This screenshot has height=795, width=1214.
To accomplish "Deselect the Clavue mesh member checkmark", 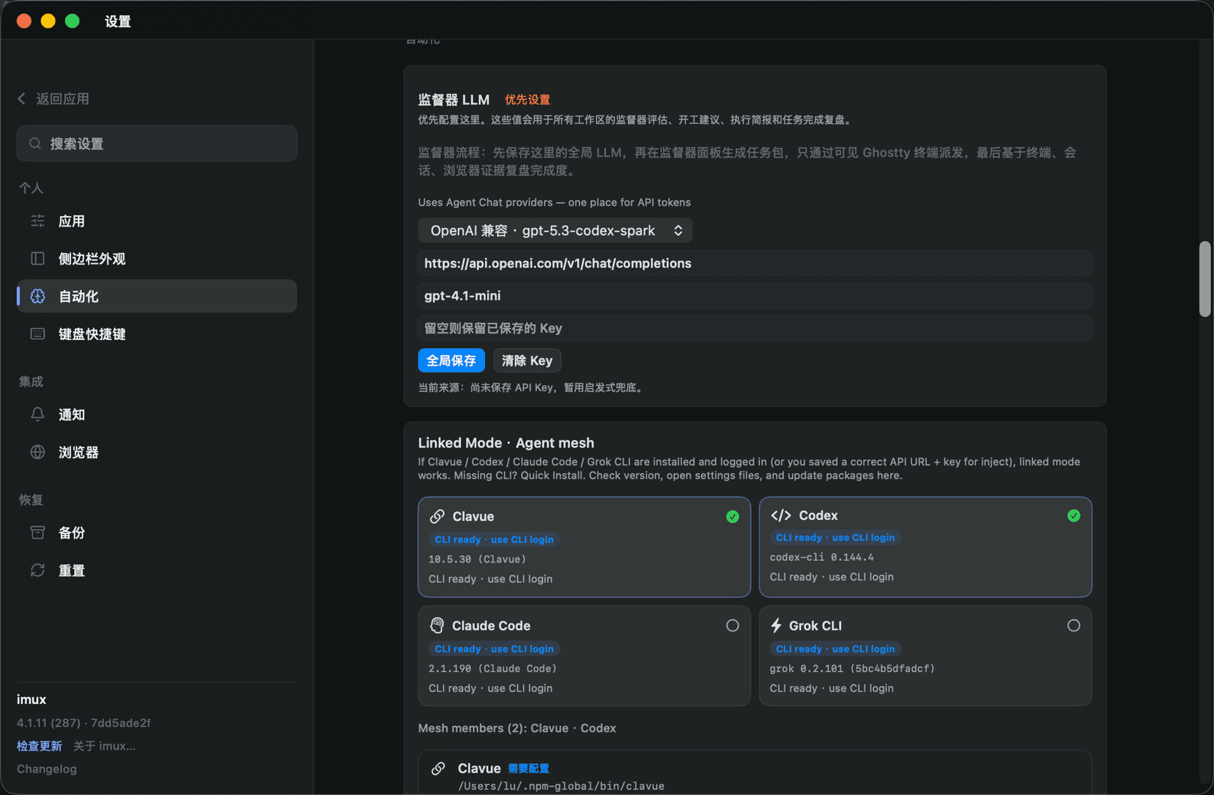I will 732,516.
